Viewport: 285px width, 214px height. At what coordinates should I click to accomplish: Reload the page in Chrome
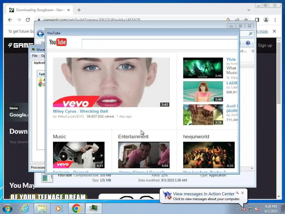coord(28,20)
